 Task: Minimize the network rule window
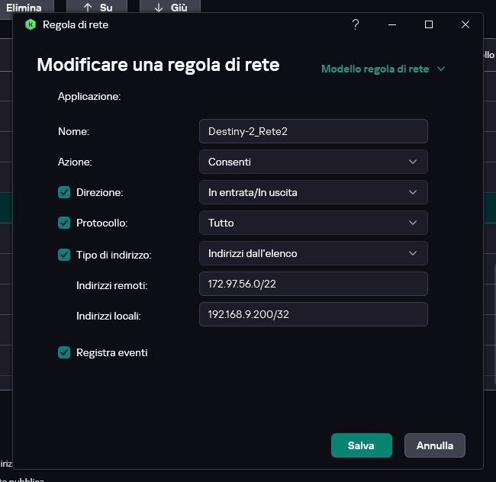[392, 24]
